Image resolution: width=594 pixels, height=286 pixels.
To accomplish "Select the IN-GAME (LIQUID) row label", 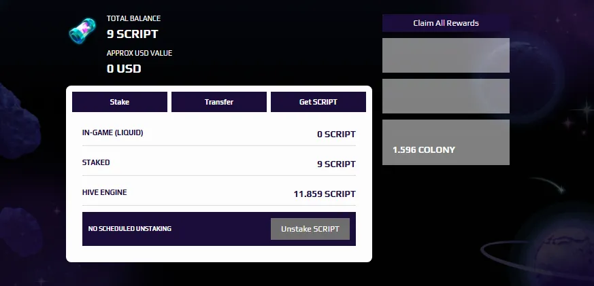I will [112, 132].
